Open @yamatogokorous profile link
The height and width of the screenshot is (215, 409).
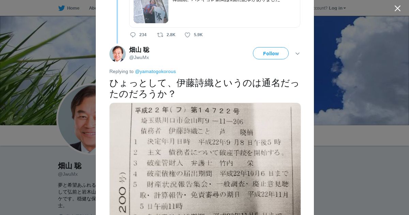155,71
